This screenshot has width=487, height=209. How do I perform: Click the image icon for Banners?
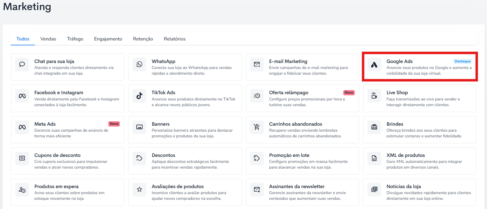point(139,127)
